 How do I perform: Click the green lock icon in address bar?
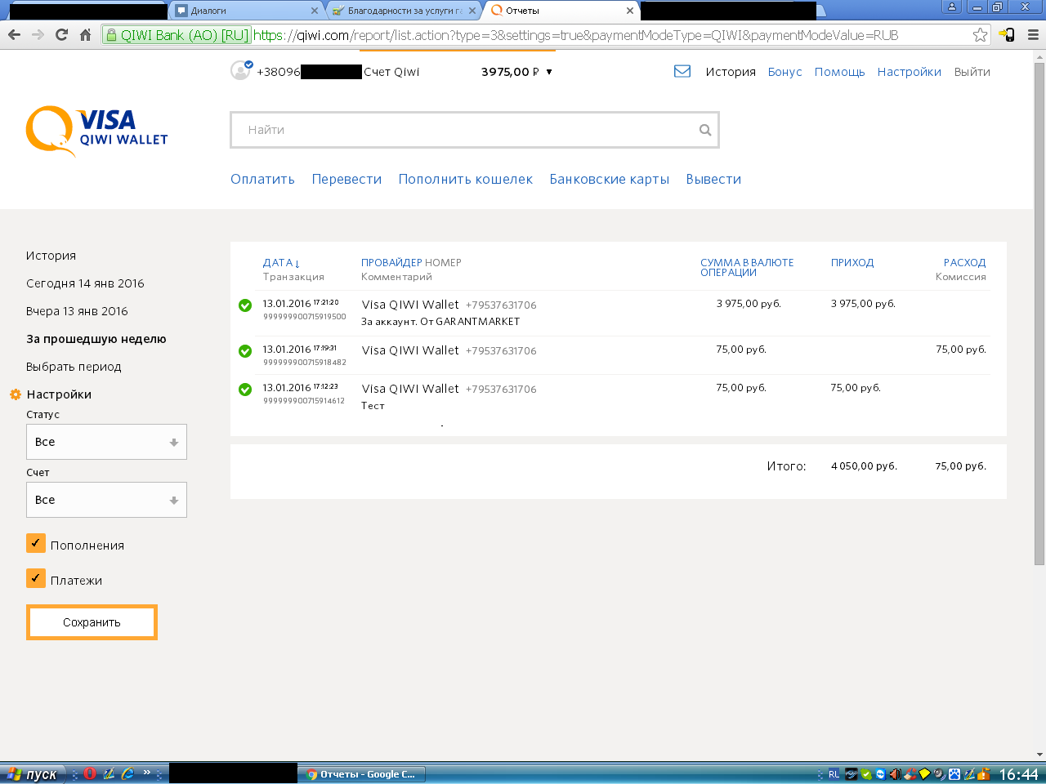112,35
